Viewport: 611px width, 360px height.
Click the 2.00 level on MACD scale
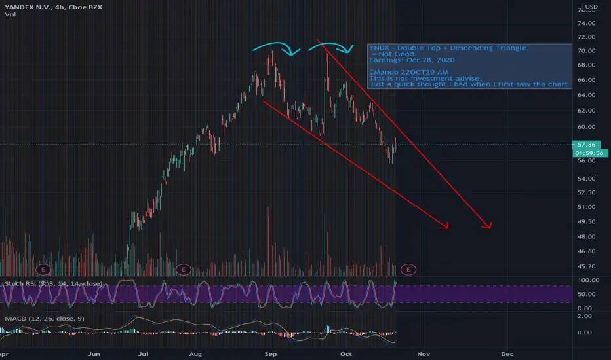(585, 316)
